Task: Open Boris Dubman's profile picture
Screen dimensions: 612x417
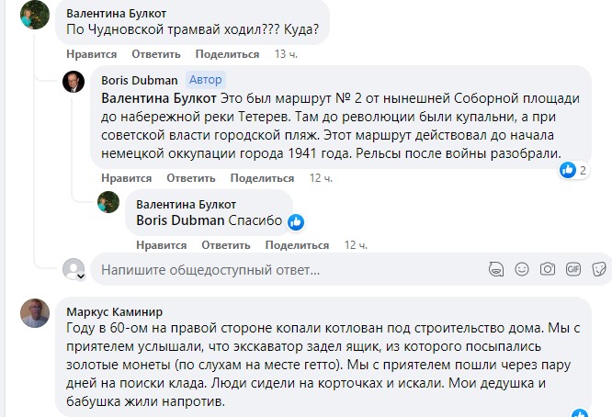Action: point(74,82)
